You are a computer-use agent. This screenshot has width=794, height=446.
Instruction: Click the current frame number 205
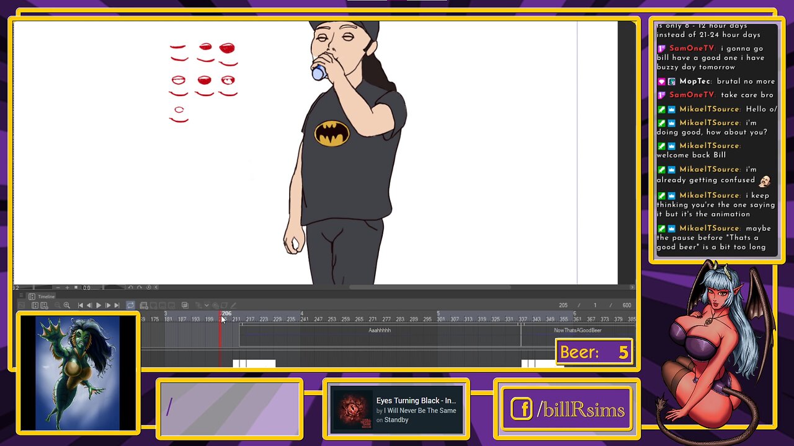[563, 305]
